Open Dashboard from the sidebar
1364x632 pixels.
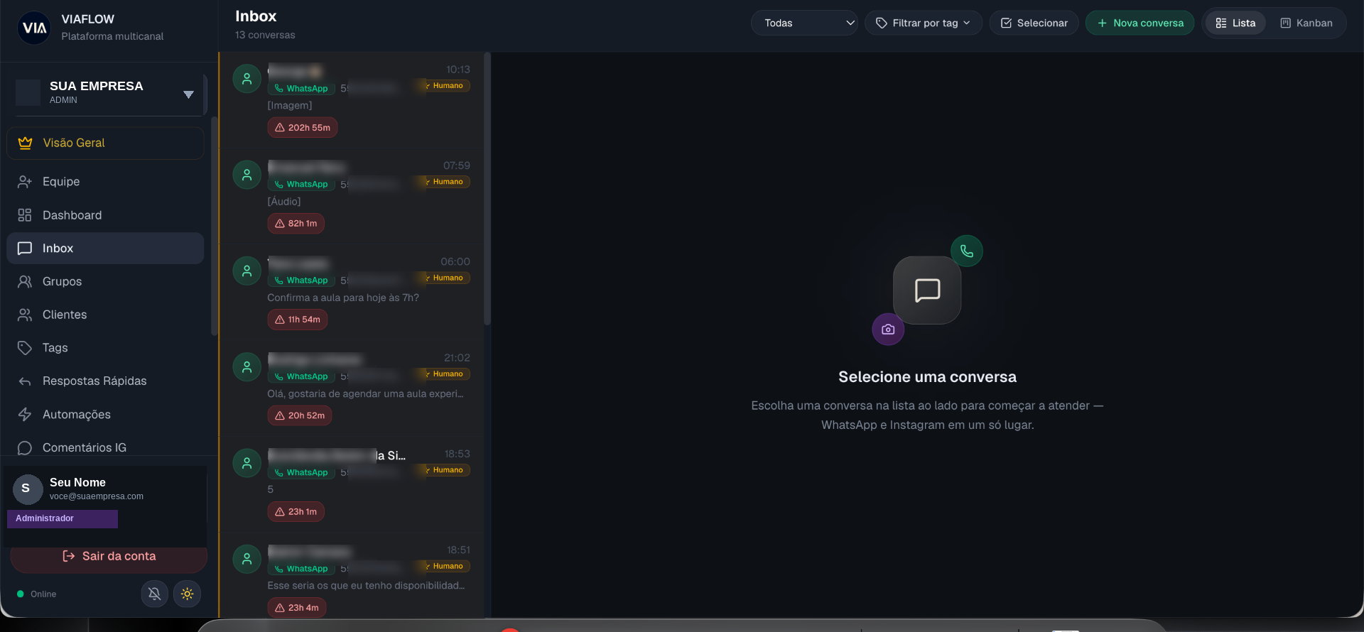point(105,215)
